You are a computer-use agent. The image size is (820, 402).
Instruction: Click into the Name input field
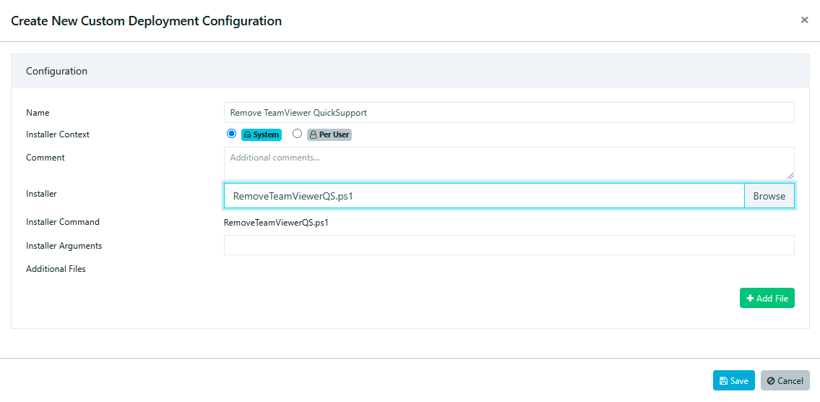pyautogui.click(x=509, y=113)
